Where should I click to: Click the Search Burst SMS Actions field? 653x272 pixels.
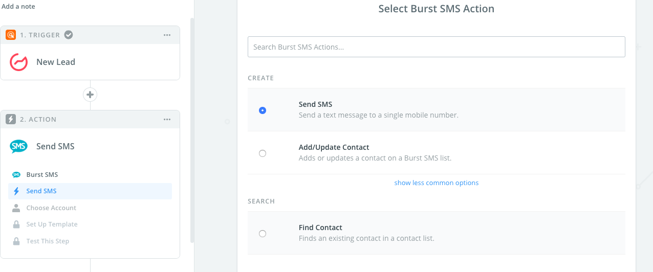click(x=437, y=47)
